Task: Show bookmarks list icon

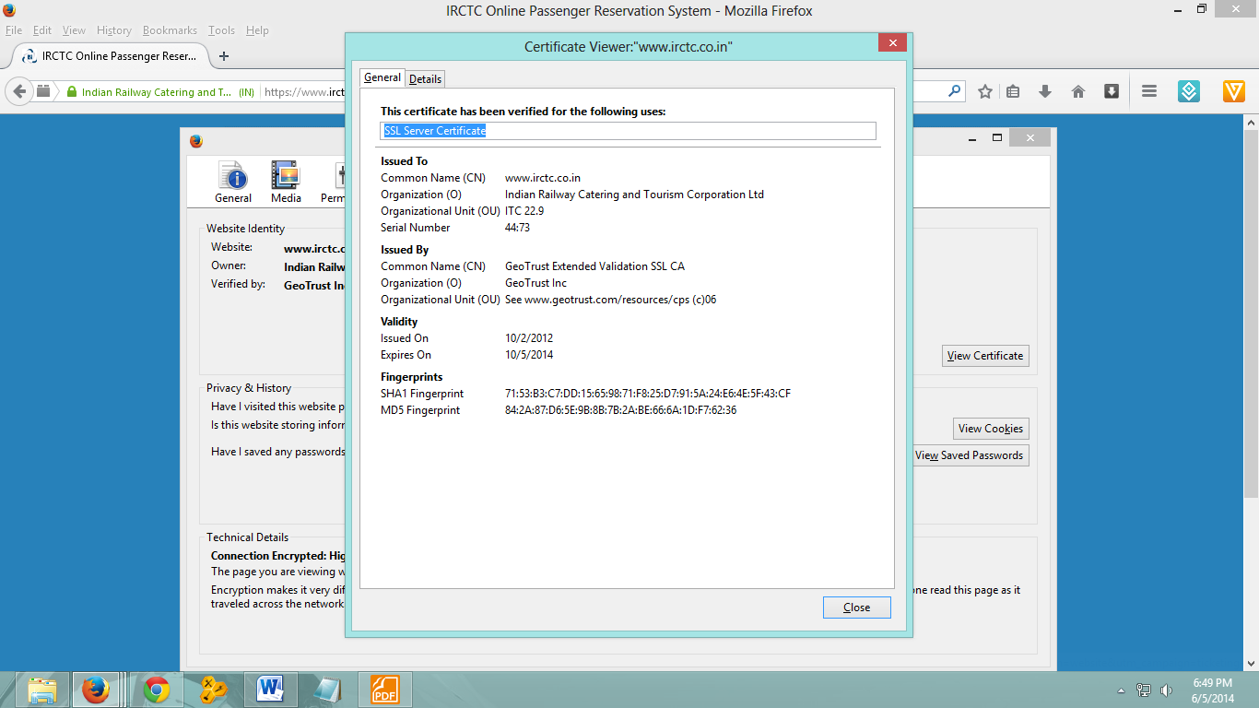Action: pos(1013,91)
